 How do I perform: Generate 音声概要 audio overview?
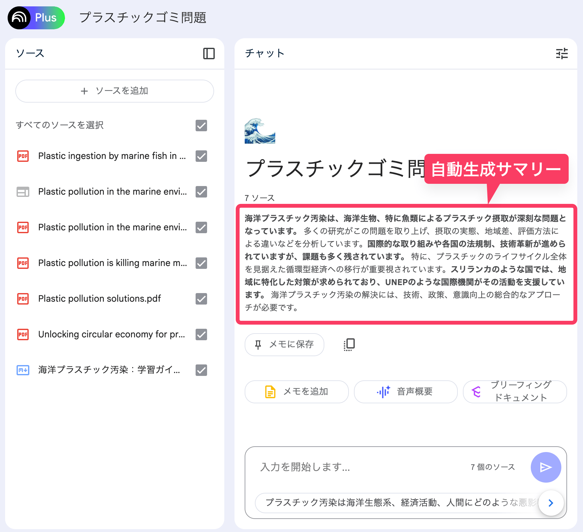point(405,392)
